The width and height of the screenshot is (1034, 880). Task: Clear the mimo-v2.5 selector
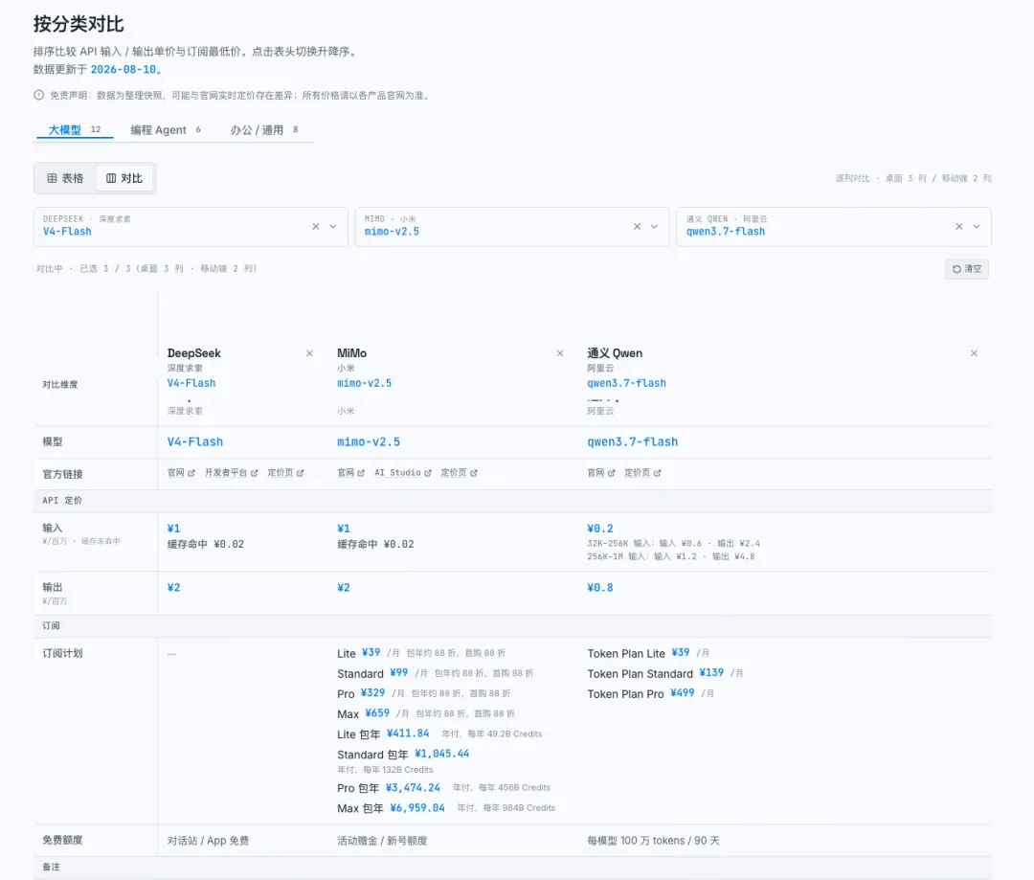(x=637, y=226)
